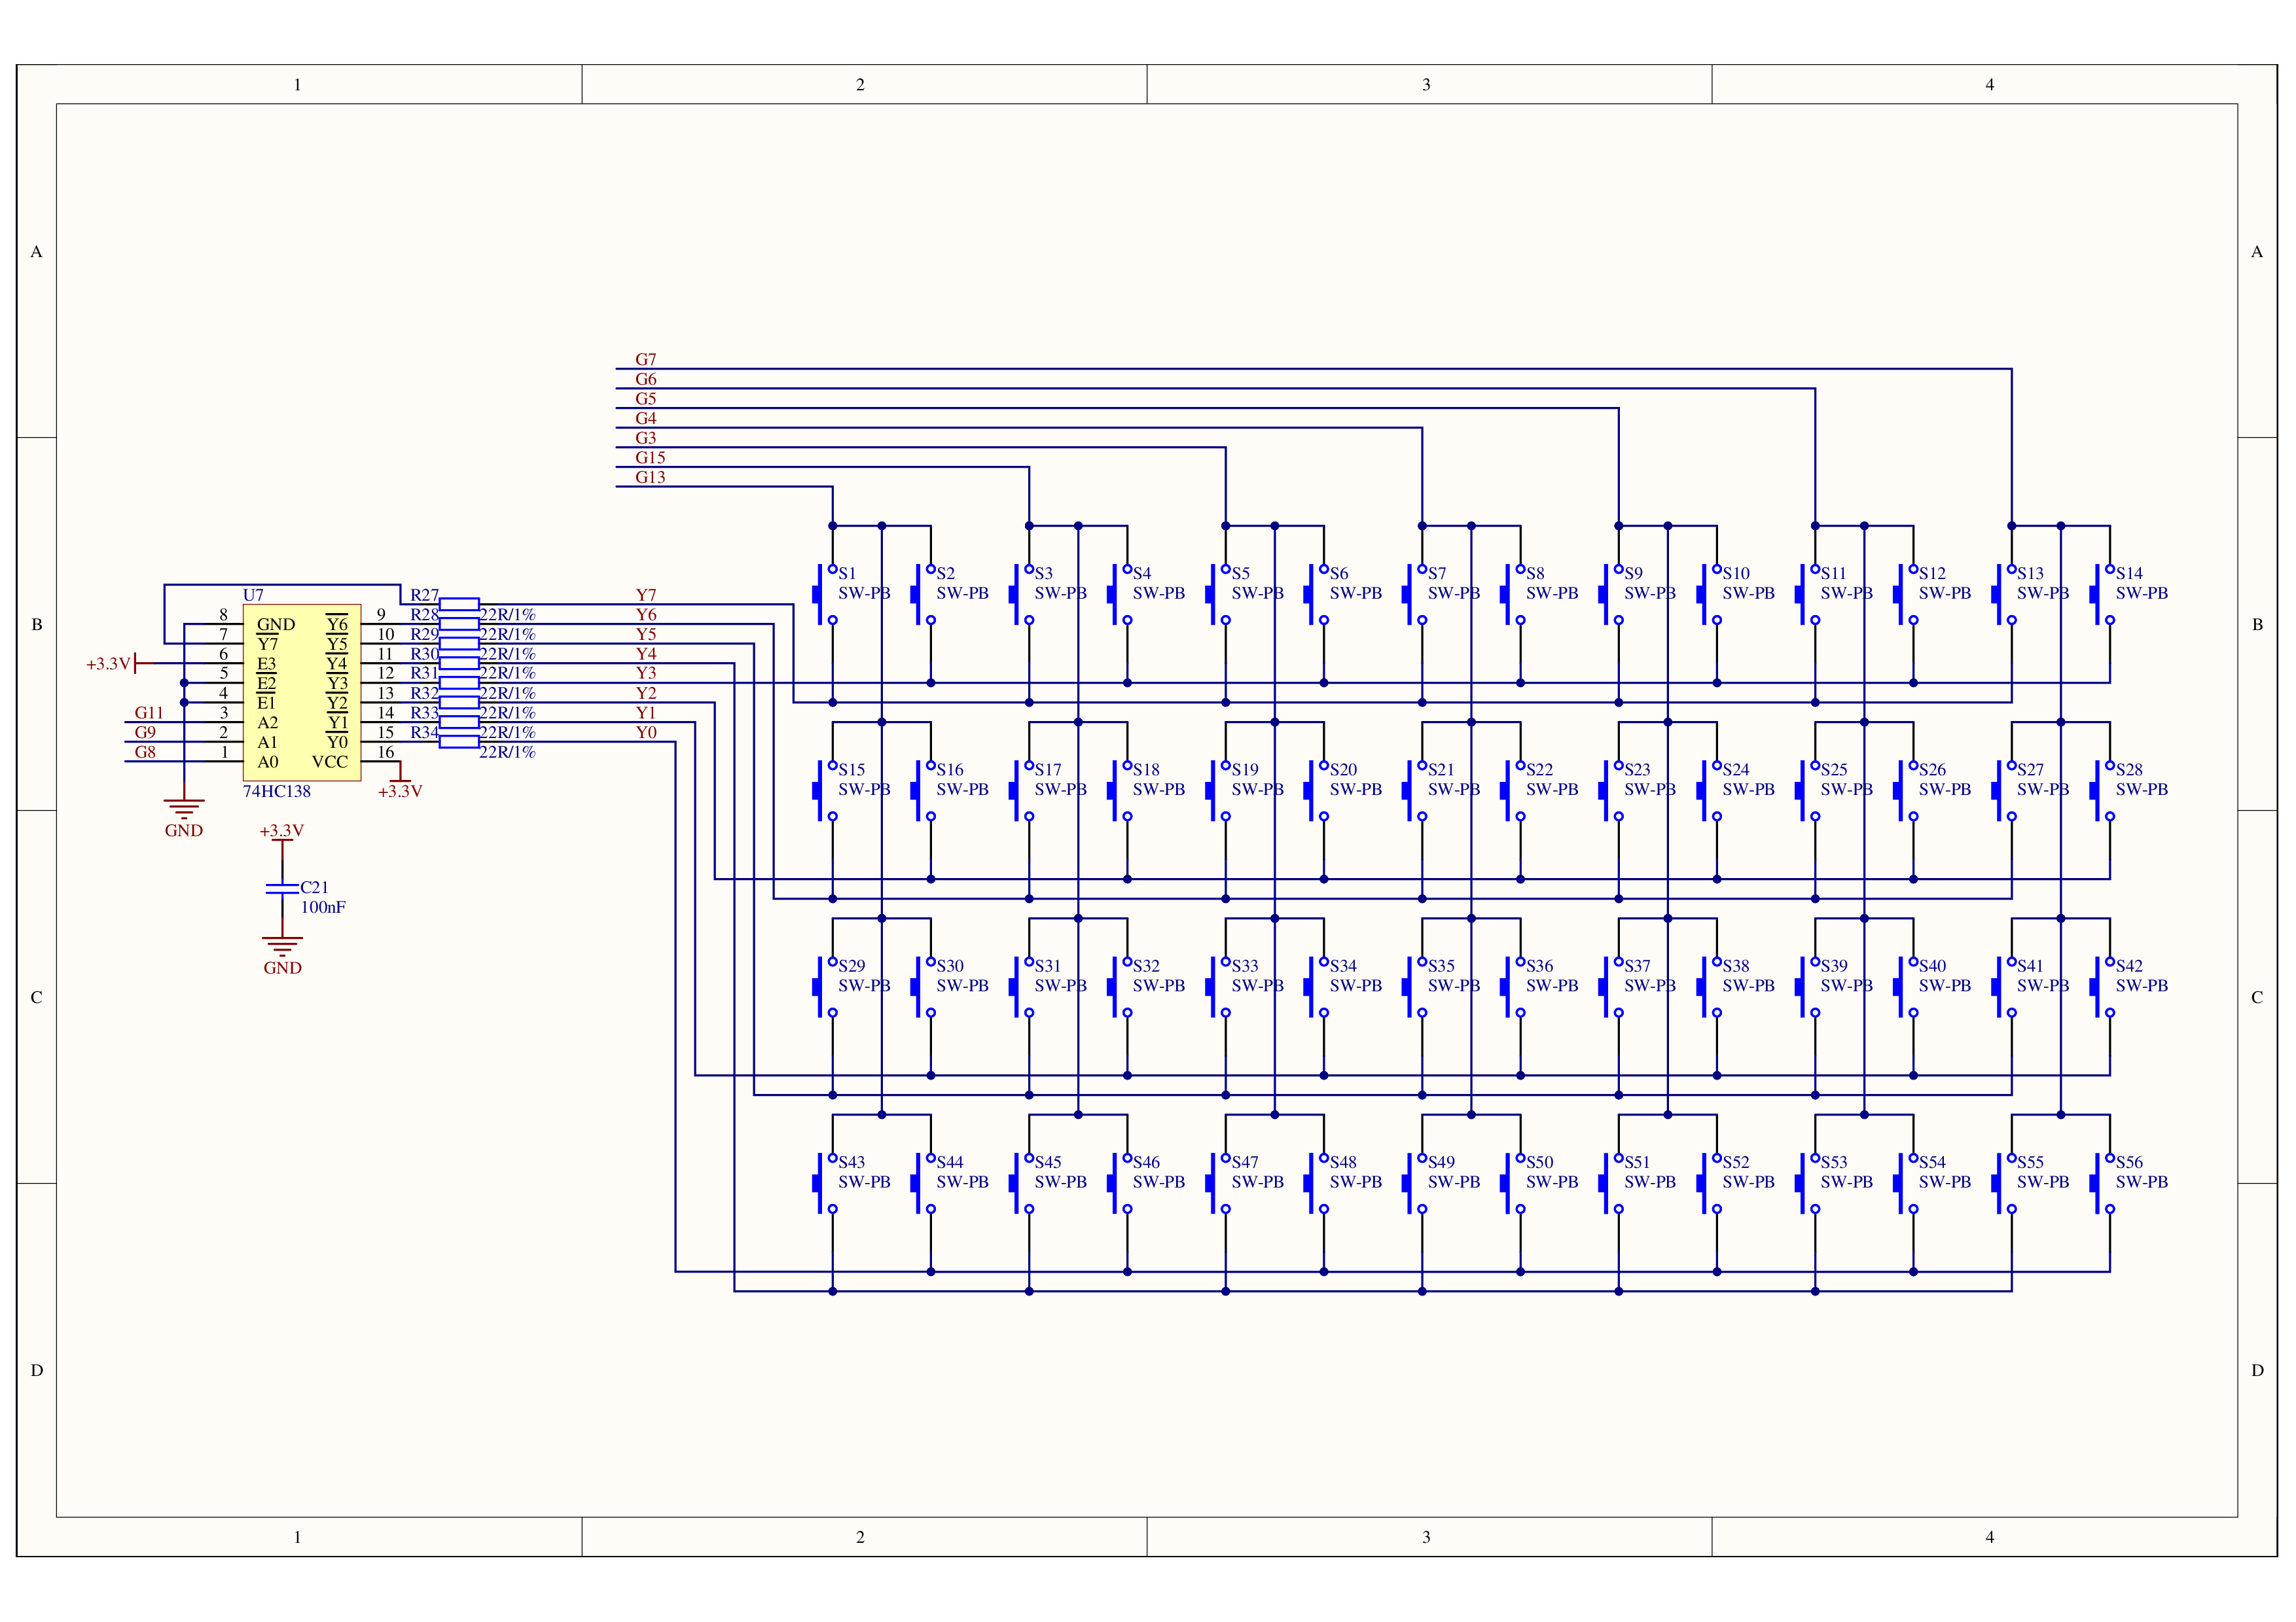Click the G13 net label

[x=650, y=478]
